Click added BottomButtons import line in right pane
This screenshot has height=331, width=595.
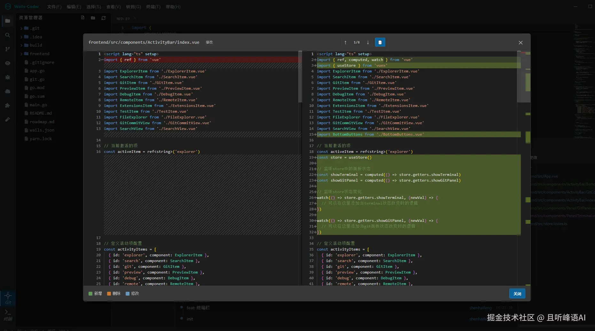419,134
